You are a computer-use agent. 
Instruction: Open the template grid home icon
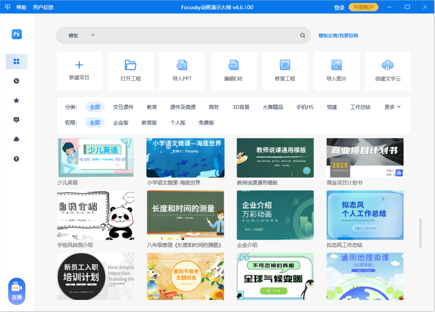tap(16, 61)
